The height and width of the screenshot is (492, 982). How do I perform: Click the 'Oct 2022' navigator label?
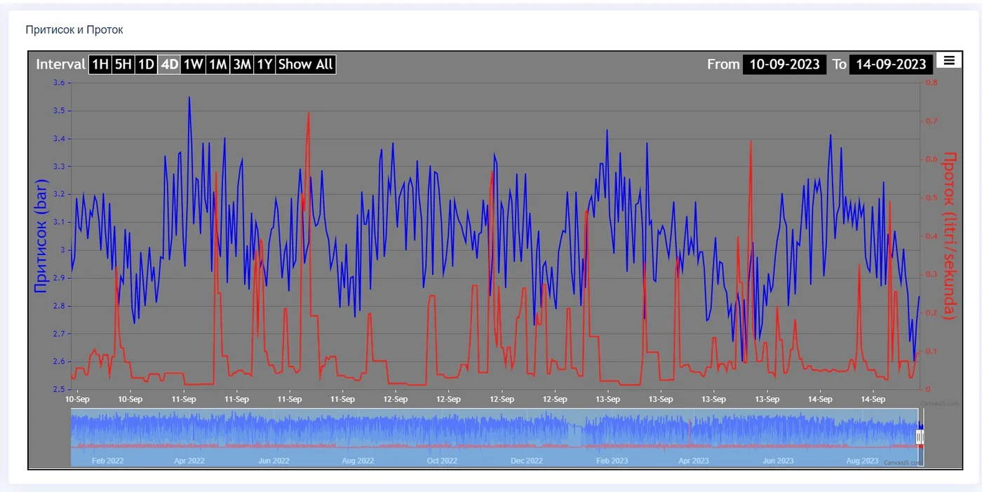coord(442,461)
